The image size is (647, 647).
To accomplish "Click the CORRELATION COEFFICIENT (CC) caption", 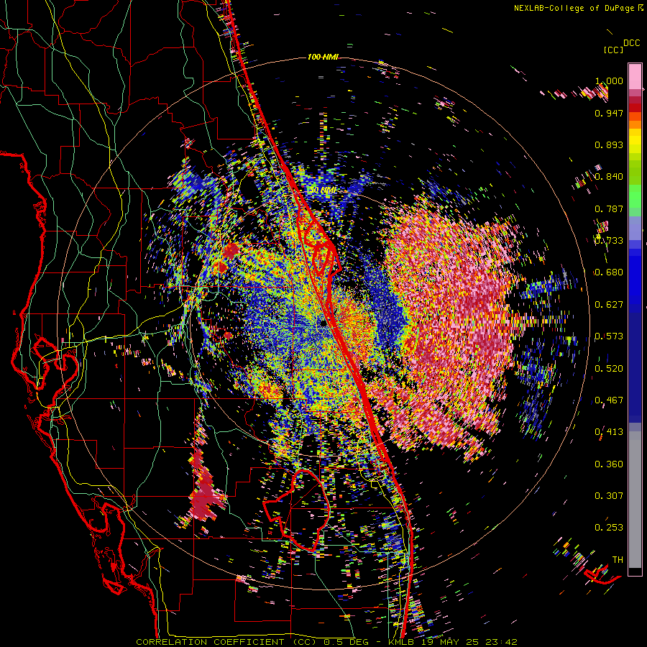I will 226,642.
